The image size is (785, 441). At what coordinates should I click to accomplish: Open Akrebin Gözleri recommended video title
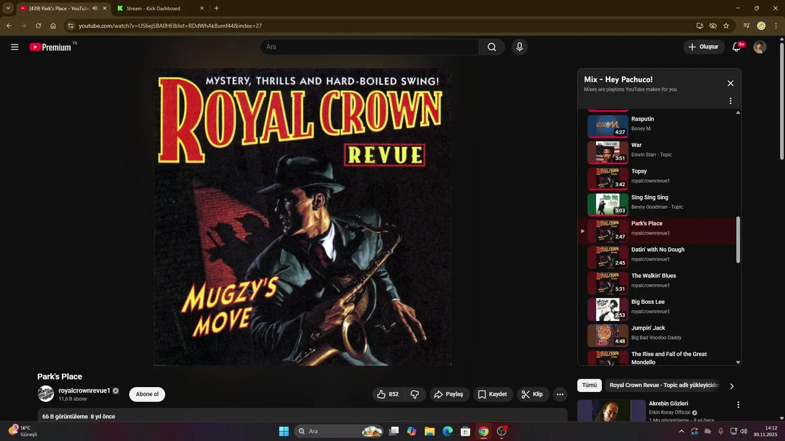tap(668, 404)
